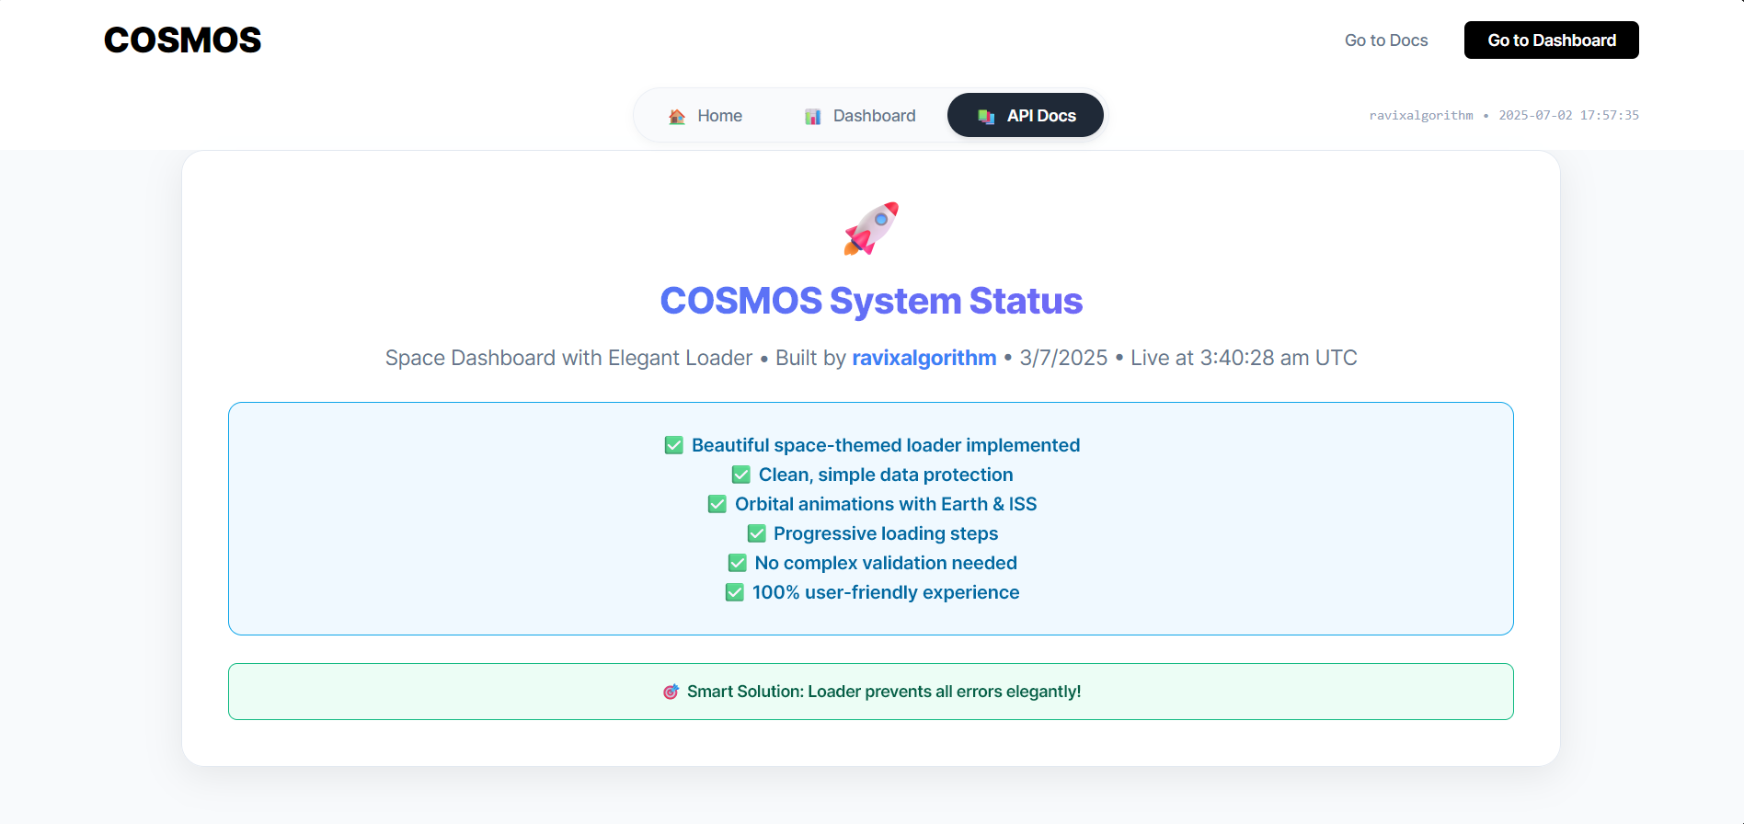1744x824 pixels.
Task: Click the COSMOS logo in header
Action: pos(182,40)
